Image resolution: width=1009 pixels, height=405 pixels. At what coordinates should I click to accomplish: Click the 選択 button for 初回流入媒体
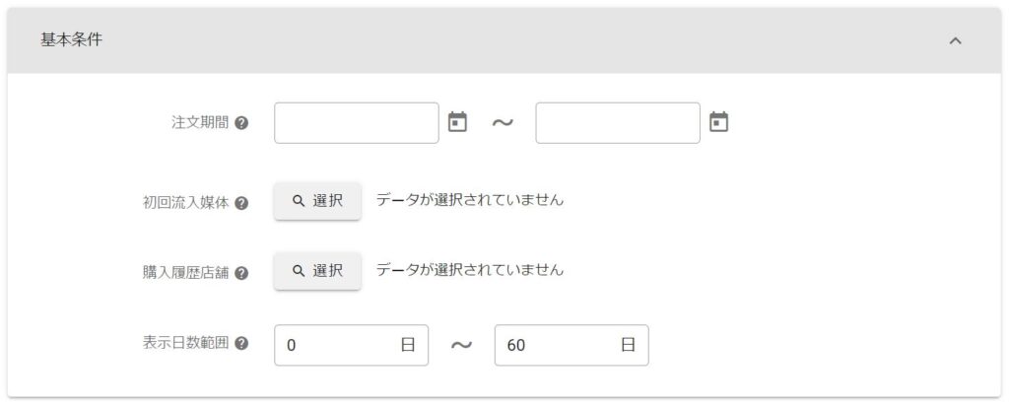(317, 200)
